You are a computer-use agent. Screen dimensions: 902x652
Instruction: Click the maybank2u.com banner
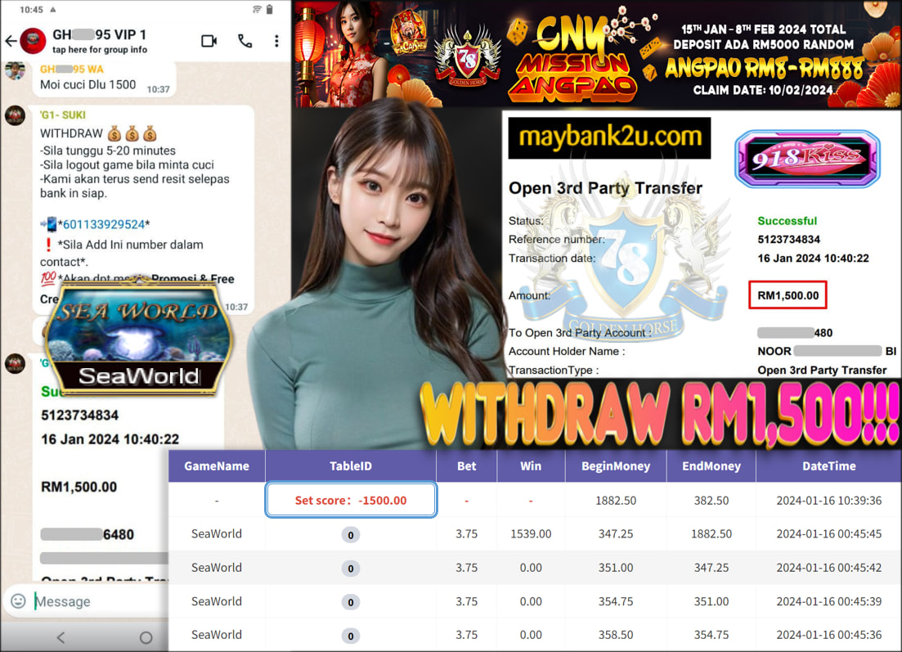pyautogui.click(x=610, y=138)
